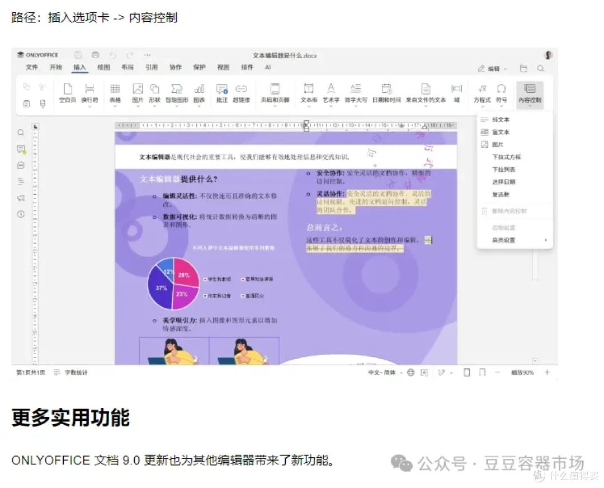
Task: Open Comments panel in left sidebar
Action: tap(21, 149)
